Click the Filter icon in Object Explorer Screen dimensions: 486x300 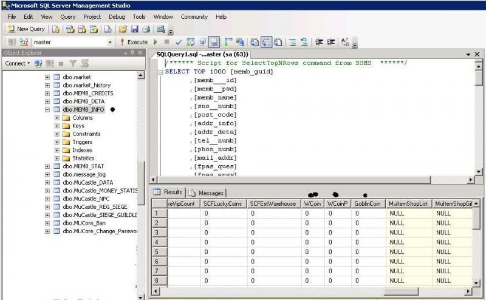click(72, 63)
